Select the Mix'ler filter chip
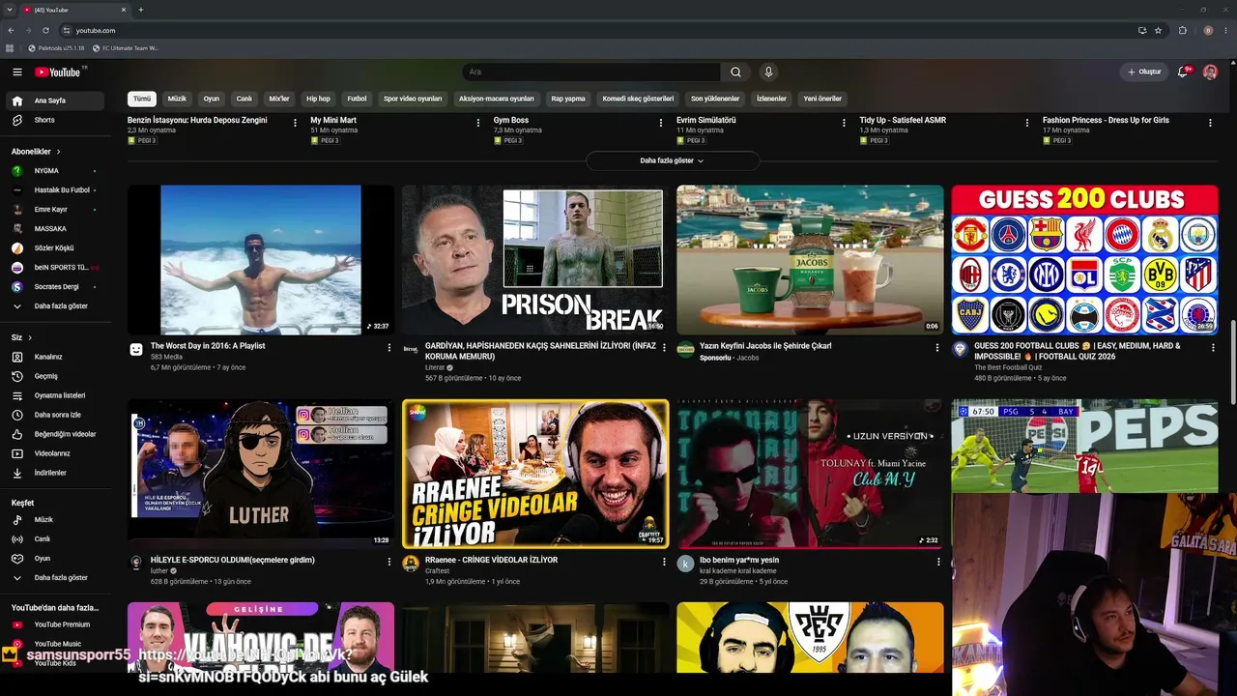The image size is (1237, 696). point(279,99)
